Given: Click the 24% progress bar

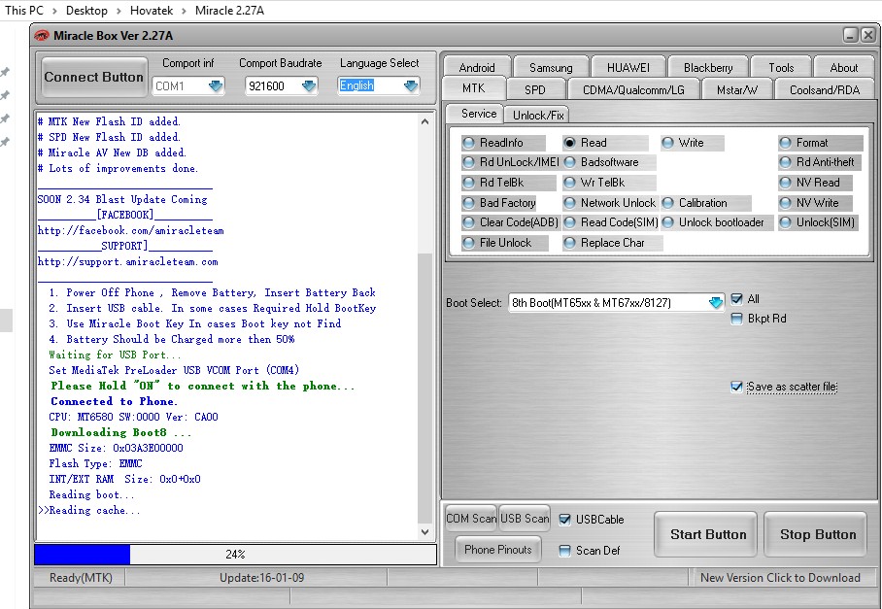Looking at the screenshot, I should pos(235,555).
